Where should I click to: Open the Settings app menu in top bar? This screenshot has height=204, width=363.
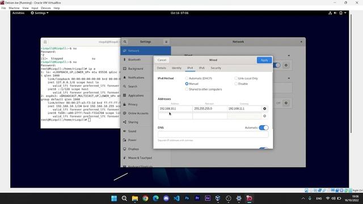click(40, 13)
